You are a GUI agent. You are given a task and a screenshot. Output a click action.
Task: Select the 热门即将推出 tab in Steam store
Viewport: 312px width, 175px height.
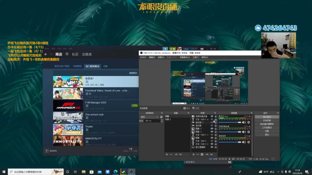click(x=92, y=66)
